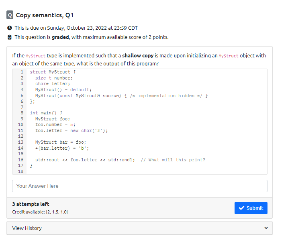
Task: Click the Q question badge icon
Action: (10, 15)
